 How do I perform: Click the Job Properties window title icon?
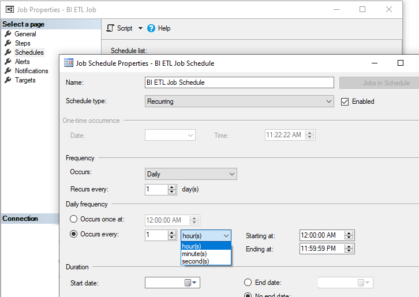tap(10, 10)
